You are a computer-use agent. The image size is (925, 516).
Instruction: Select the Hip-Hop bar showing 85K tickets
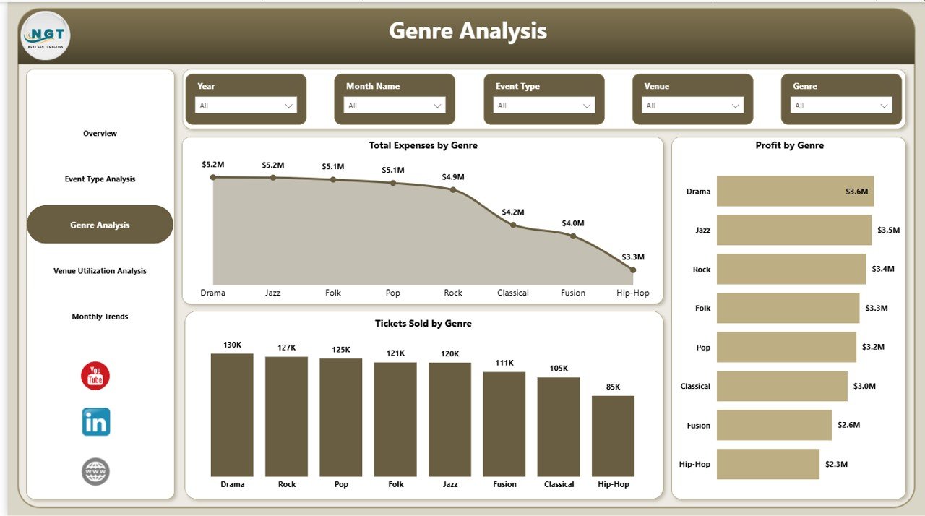click(613, 434)
